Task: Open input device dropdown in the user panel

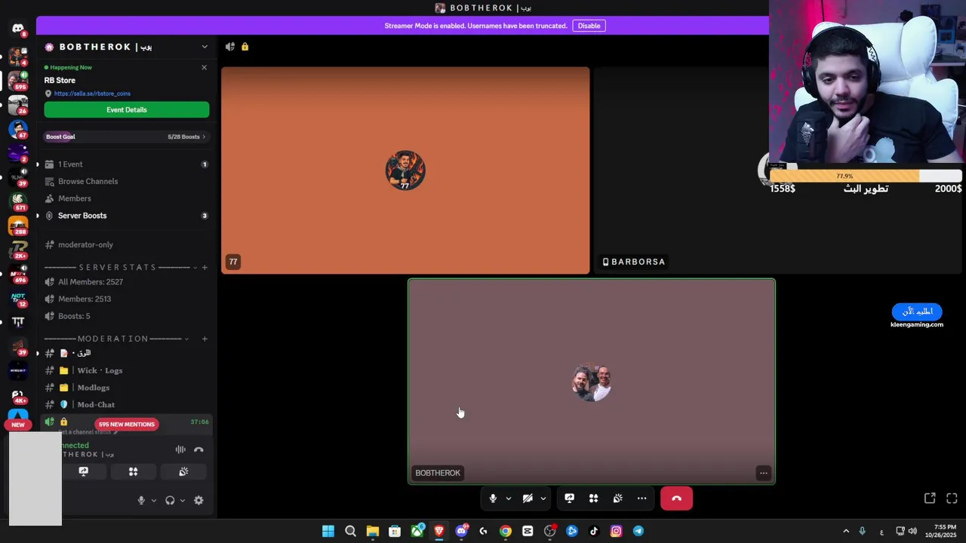Action: tap(154, 500)
